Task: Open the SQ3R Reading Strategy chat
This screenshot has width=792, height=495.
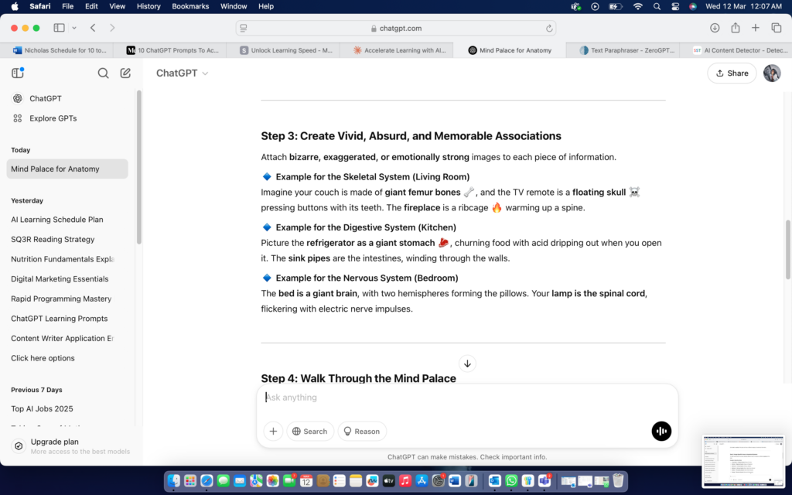Action: pyautogui.click(x=53, y=239)
